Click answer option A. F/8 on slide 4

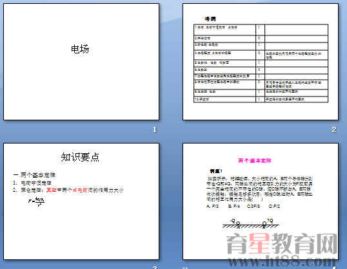pos(212,207)
